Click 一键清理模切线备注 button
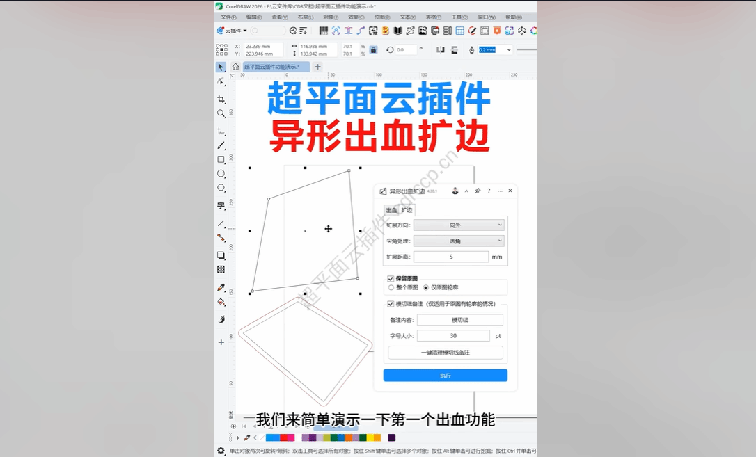This screenshot has height=457, width=756. pos(446,353)
